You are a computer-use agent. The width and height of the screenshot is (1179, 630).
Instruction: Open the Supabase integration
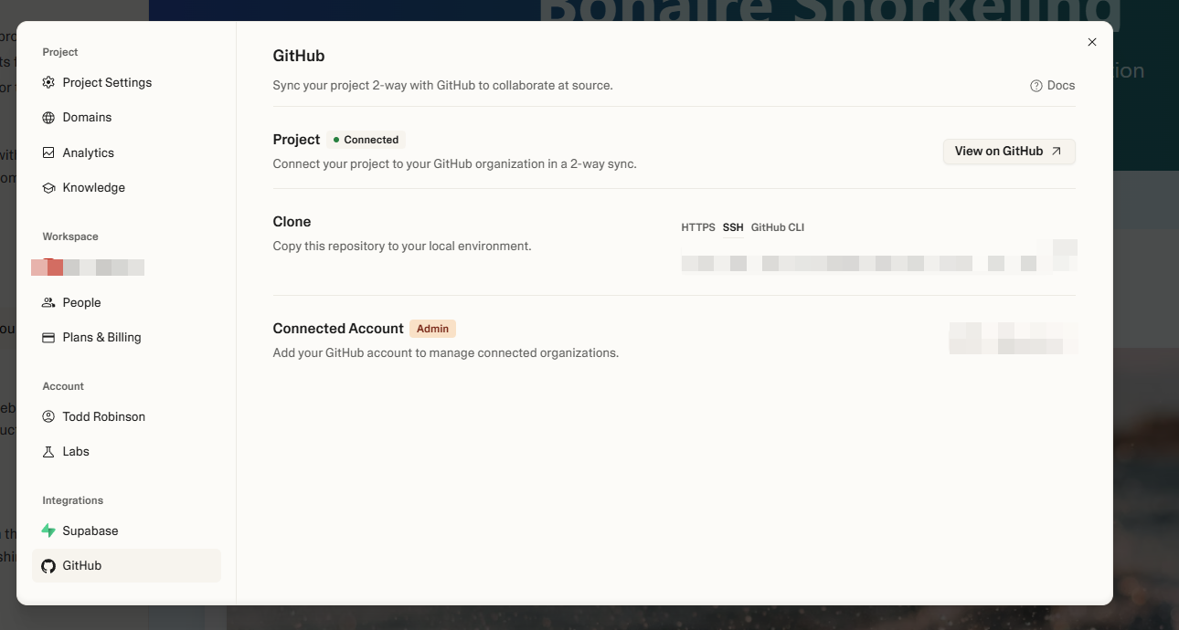click(90, 530)
